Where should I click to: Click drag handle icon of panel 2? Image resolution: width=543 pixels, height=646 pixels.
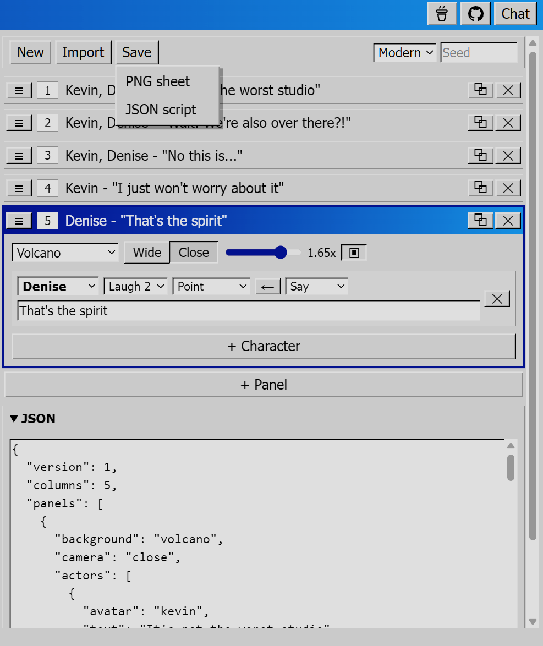coord(19,123)
